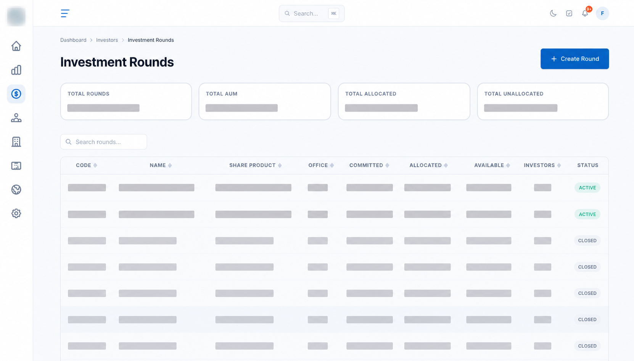The image size is (634, 361).
Task: Go to Dashboard breadcrumb link
Action: [x=73, y=40]
